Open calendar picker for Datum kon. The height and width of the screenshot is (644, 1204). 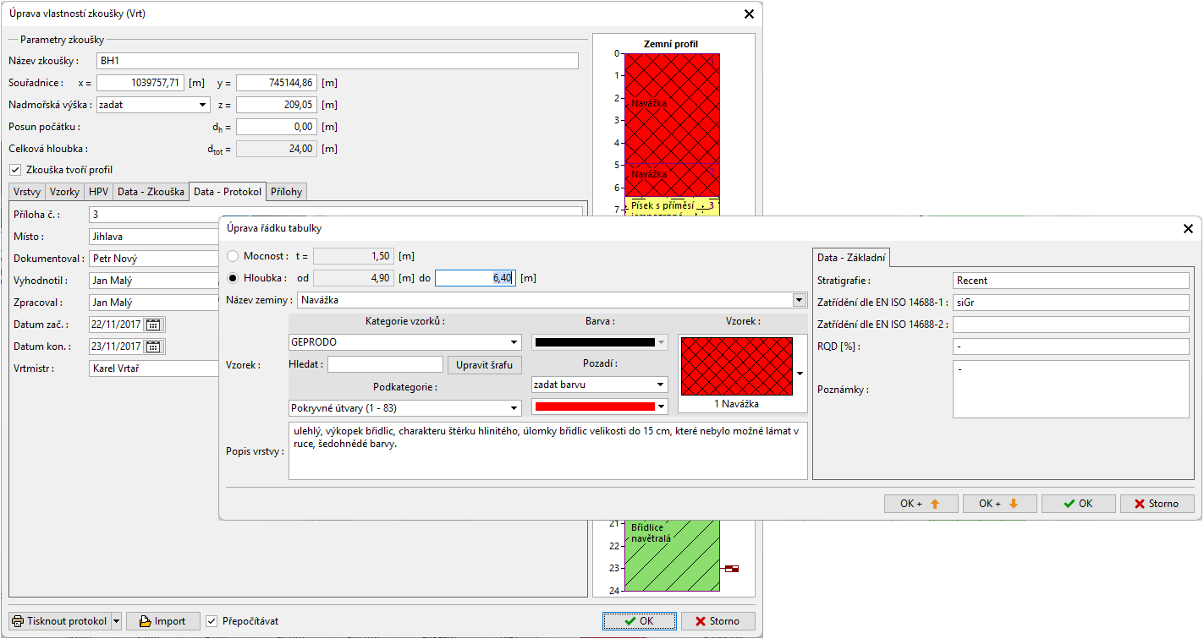pyautogui.click(x=153, y=347)
